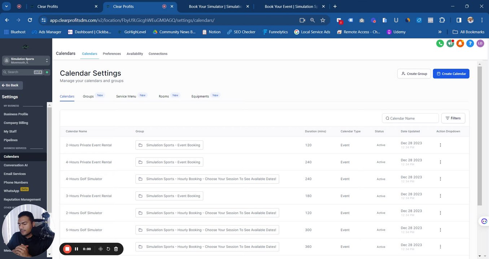The image size is (489, 259).
Task: Open the All Bookmarks folder
Action: click(468, 32)
